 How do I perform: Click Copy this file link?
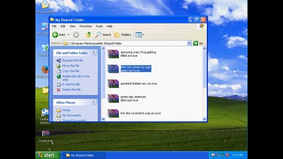point(71,71)
